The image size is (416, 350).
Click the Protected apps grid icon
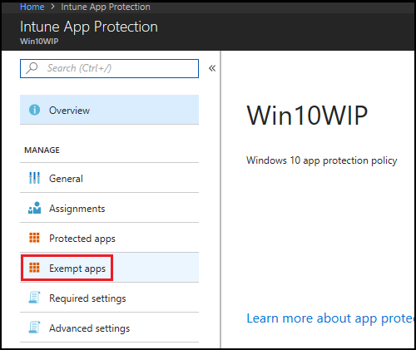[34, 238]
